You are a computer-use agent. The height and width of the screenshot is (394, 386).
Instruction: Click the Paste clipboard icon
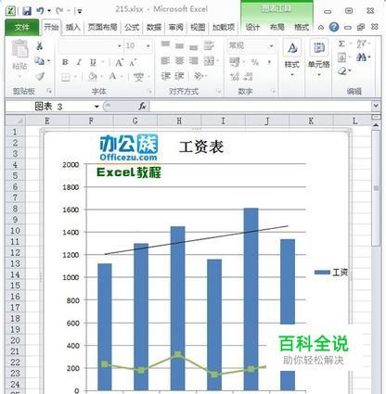pyautogui.click(x=19, y=49)
